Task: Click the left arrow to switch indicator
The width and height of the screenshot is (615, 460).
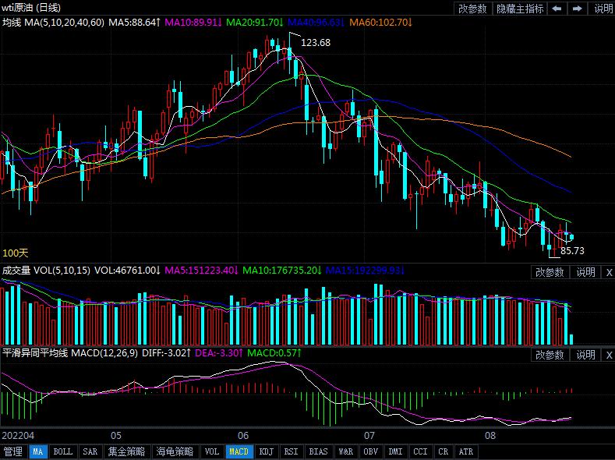Action: 557,9
